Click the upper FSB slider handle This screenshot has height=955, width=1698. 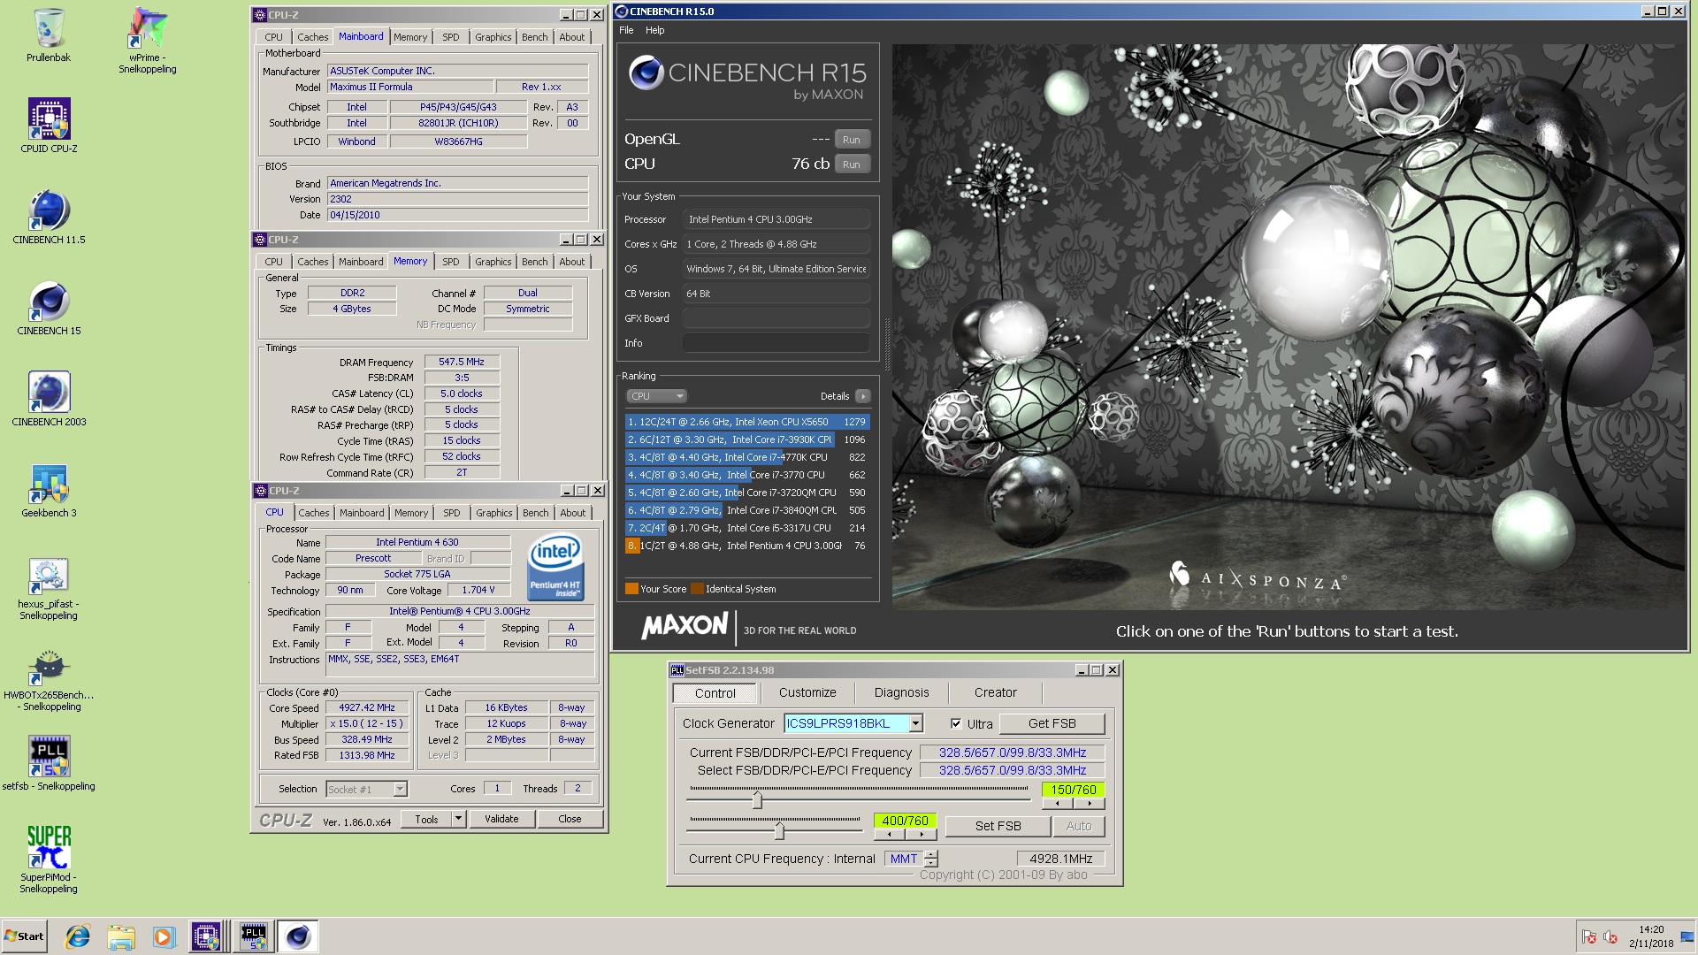click(x=757, y=799)
